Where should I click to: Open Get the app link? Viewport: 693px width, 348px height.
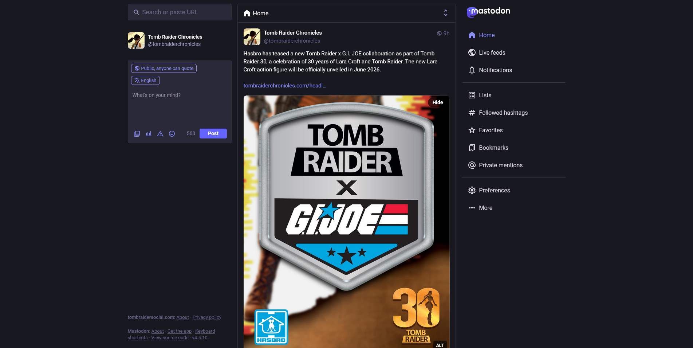(x=180, y=331)
